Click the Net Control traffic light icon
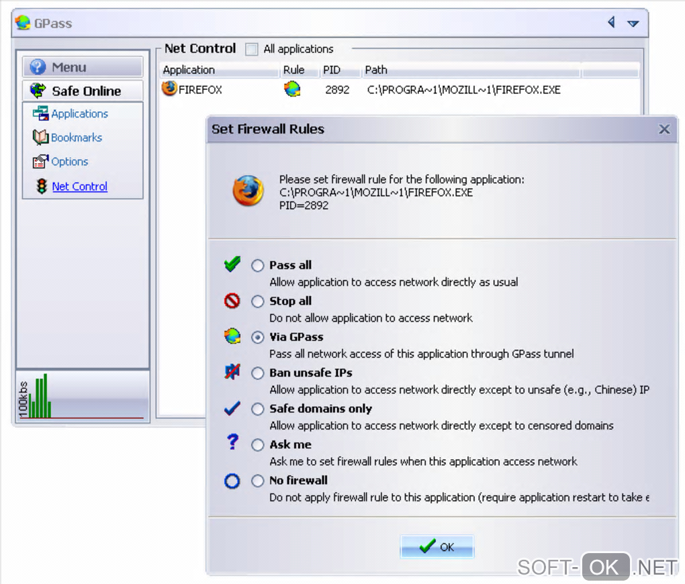The height and width of the screenshot is (584, 685). coord(42,186)
